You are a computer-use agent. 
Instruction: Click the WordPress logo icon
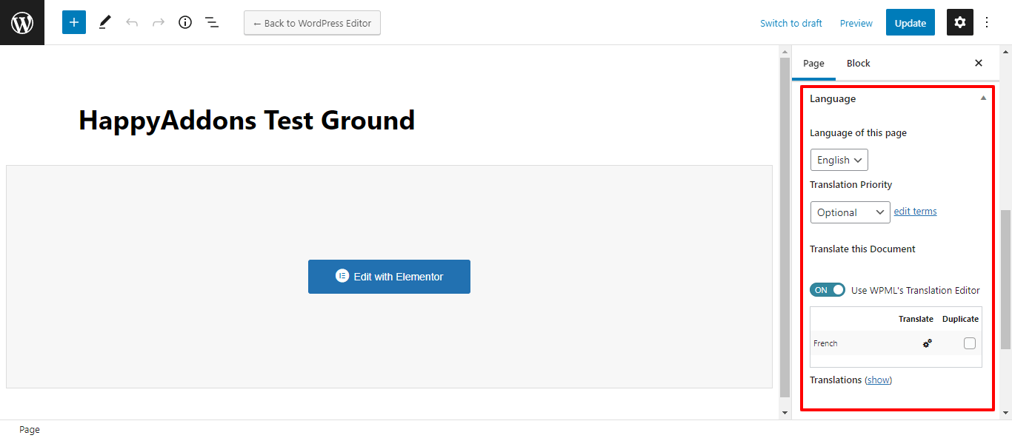click(22, 22)
